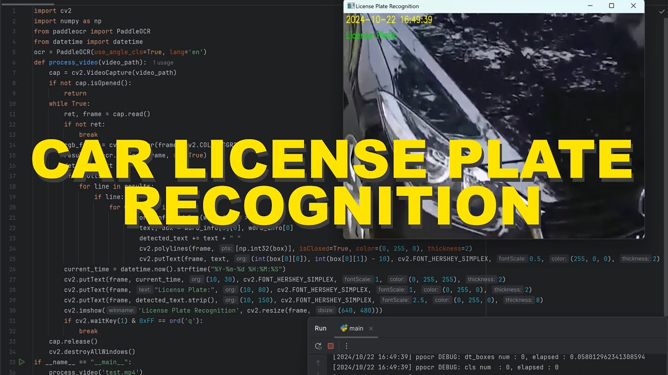Close the License Plate Recognition window
Image resolution: width=668 pixels, height=375 pixels.
634,6
